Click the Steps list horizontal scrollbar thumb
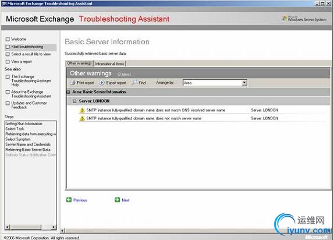The height and width of the screenshot is (240, 334). click(26, 227)
